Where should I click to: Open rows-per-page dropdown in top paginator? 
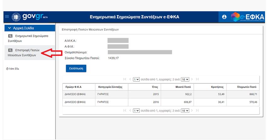pos(185,79)
